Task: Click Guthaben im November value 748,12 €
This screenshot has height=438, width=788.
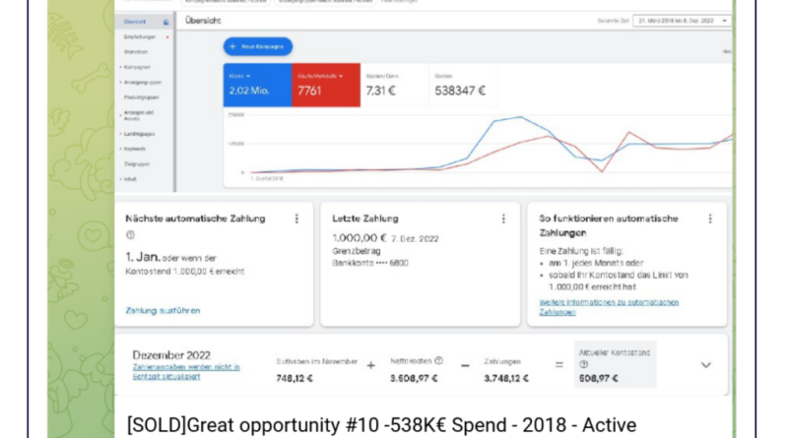Action: tap(295, 378)
